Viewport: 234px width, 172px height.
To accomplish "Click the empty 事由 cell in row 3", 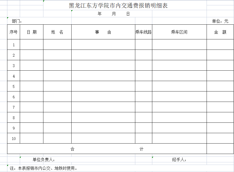I will tap(103, 65).
